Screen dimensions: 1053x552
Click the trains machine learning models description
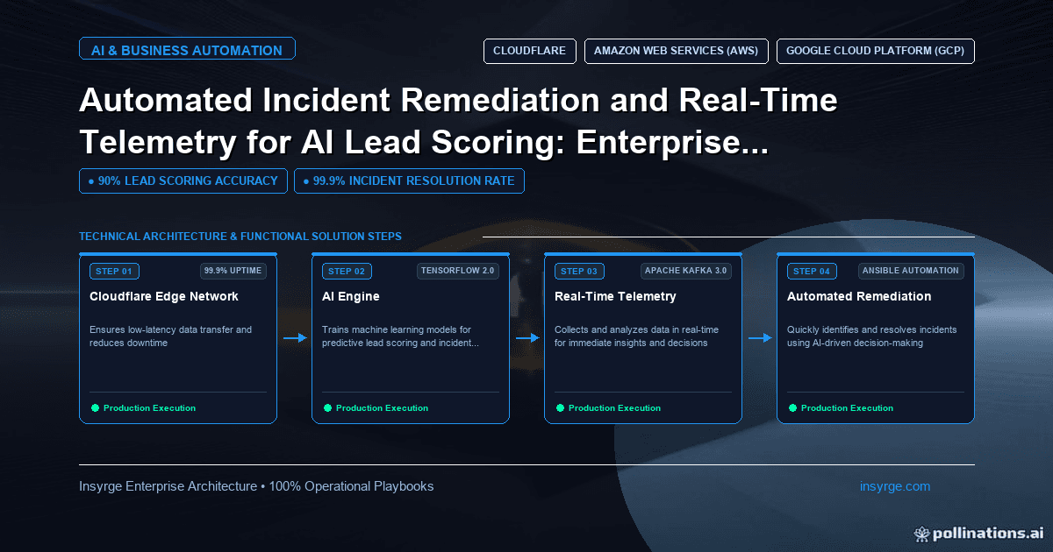400,336
